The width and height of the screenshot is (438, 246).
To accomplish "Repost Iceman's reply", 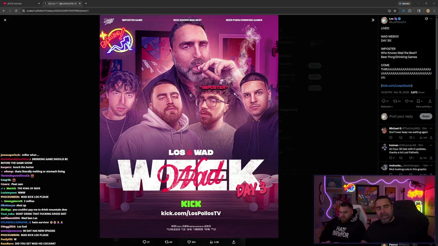I will click(x=401, y=158).
